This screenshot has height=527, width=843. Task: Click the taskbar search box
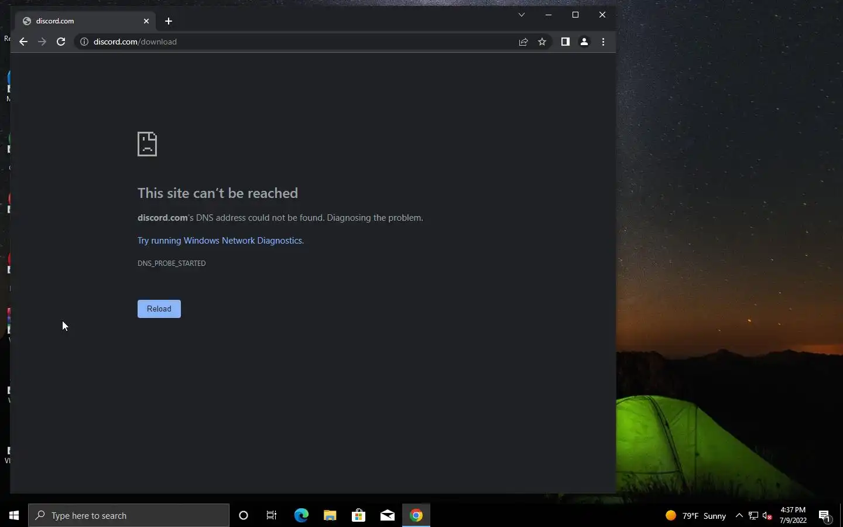click(129, 515)
